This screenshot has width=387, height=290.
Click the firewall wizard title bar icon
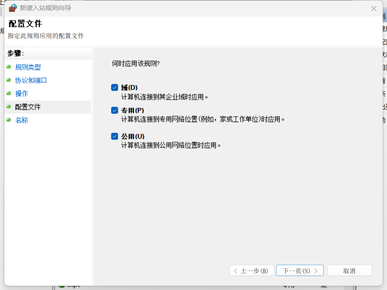coord(13,8)
